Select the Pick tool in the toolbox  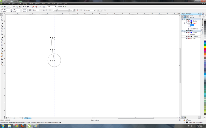coord(2,15)
